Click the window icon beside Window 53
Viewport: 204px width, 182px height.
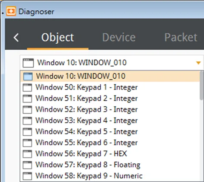27,121
